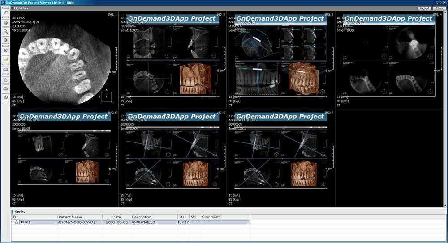Select the pan/move tool icon
Image resolution: width=448 pixels, height=243 pixels.
coord(5,23)
